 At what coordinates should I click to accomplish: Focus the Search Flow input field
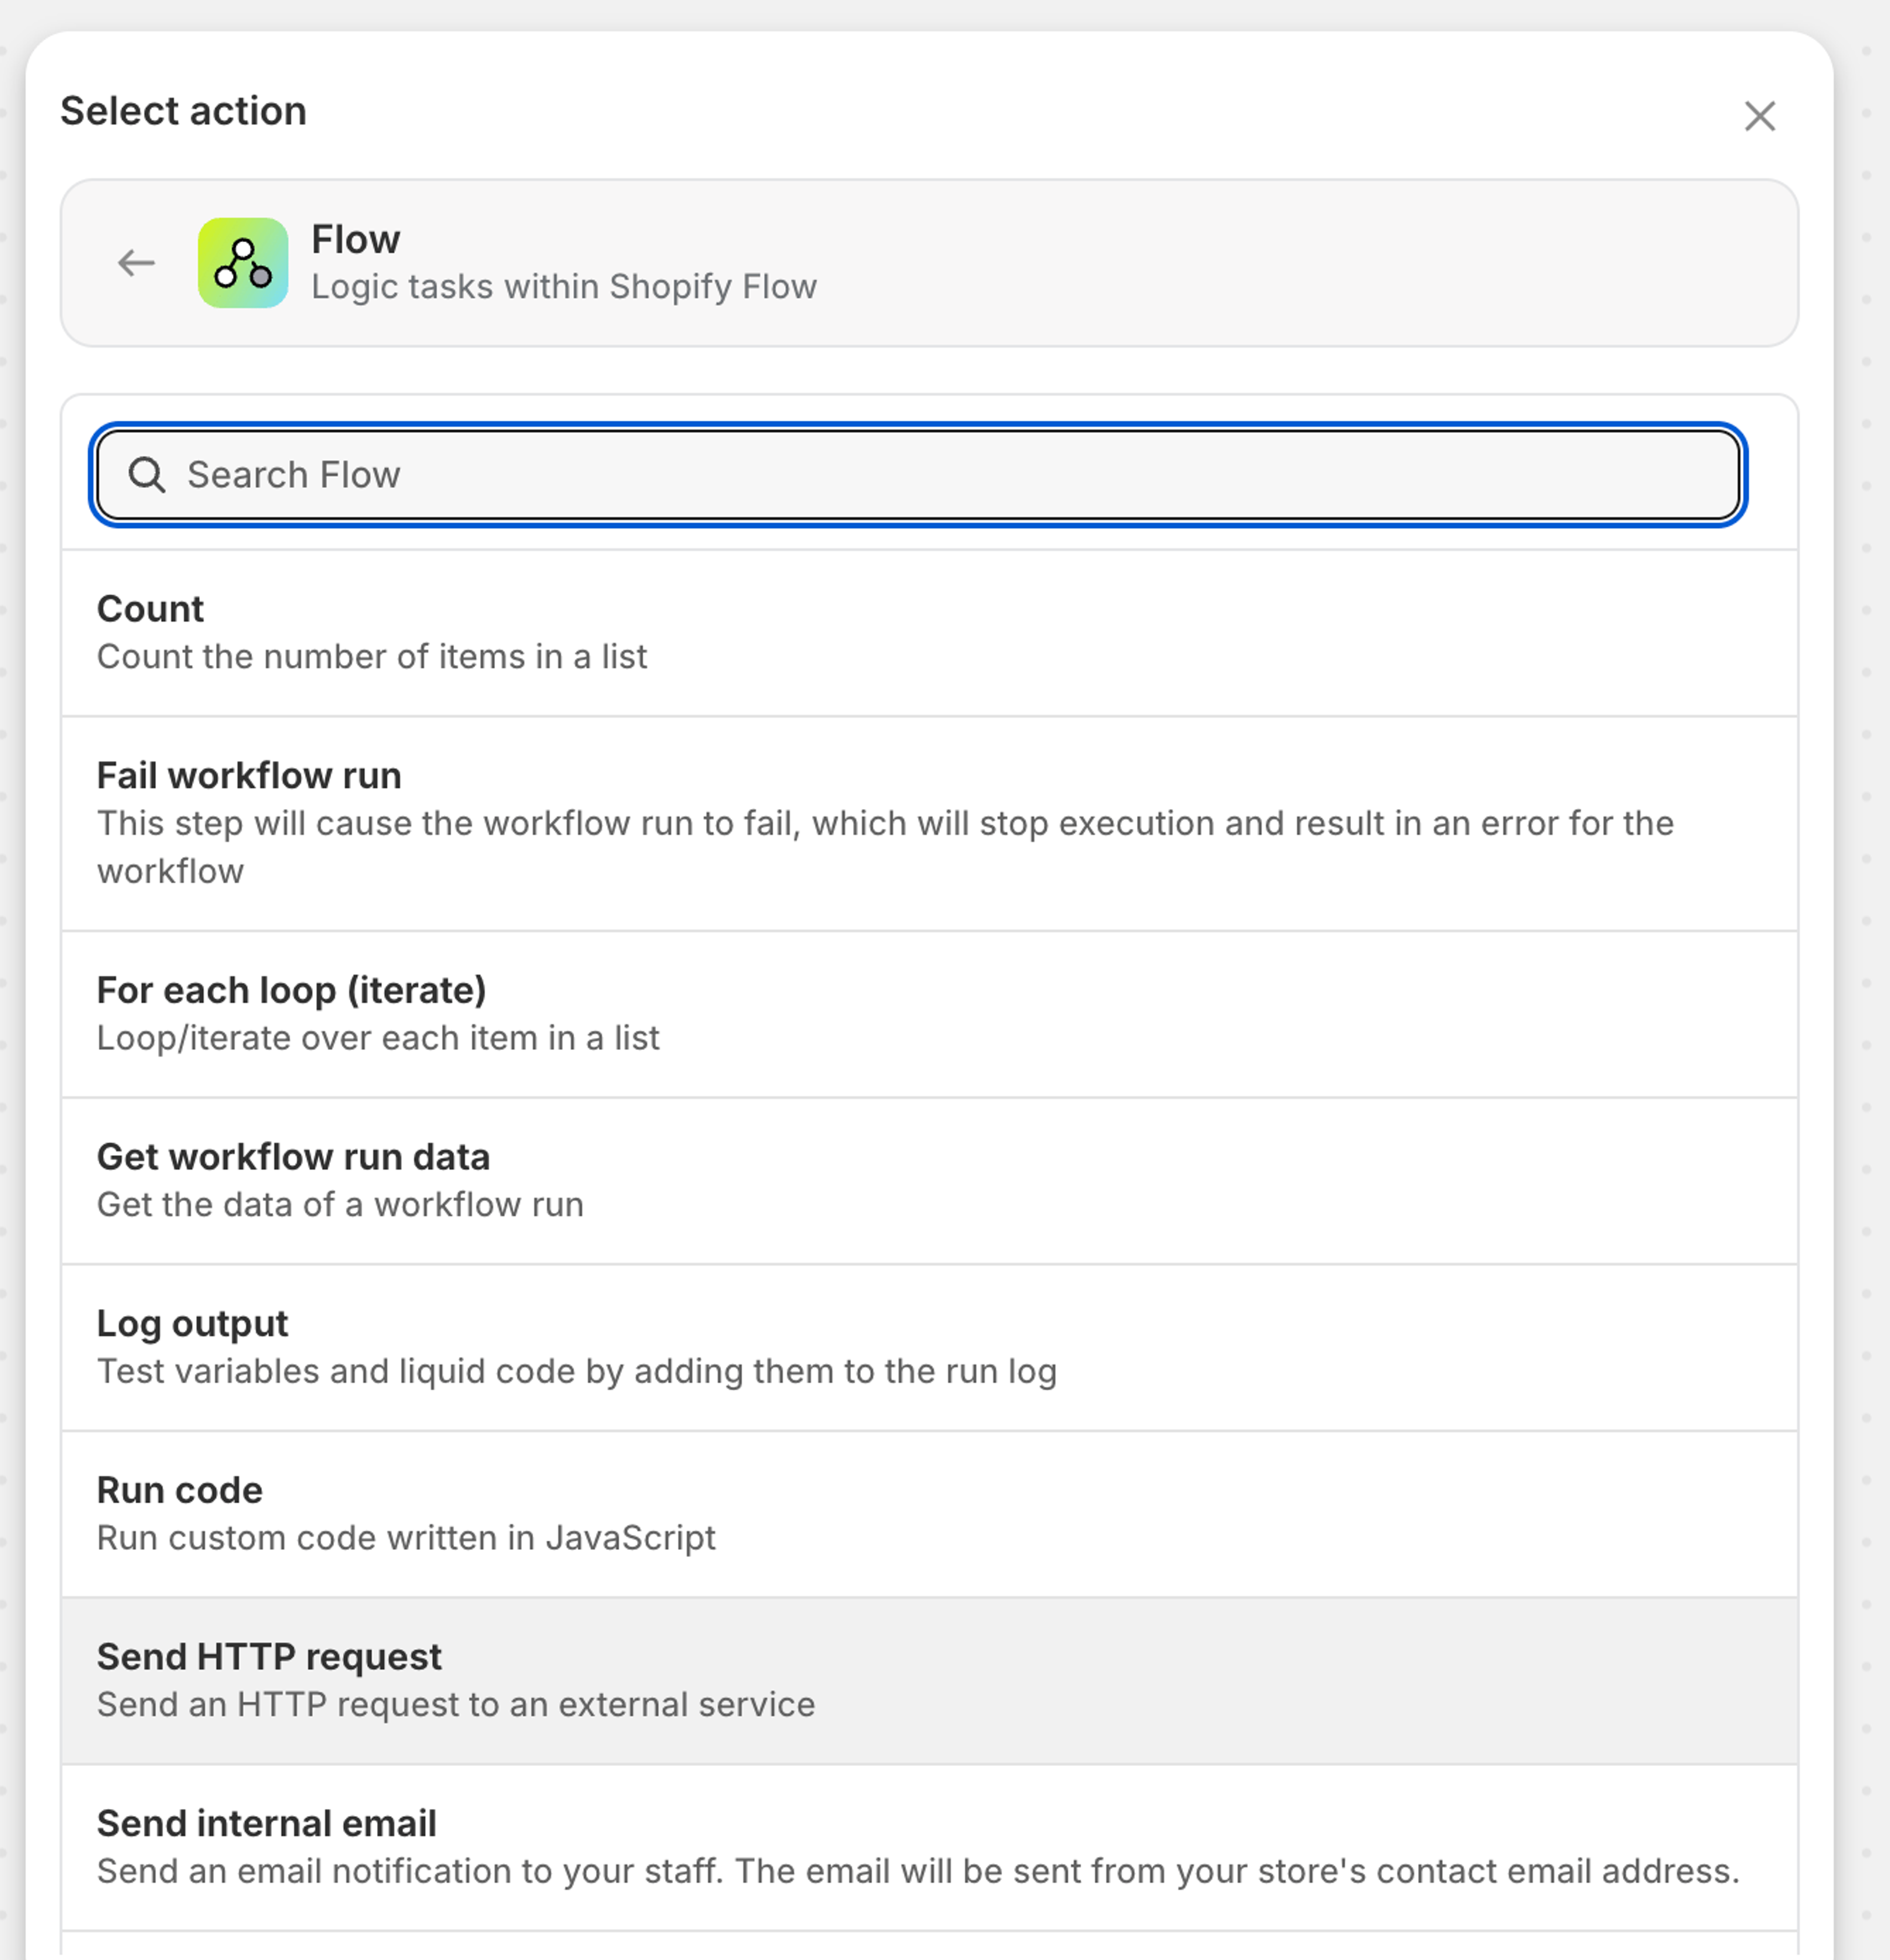918,475
